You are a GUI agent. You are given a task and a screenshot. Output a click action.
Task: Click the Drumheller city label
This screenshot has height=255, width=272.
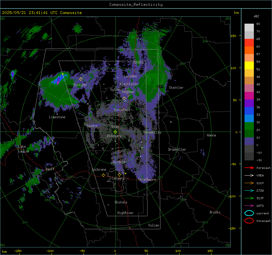coord(177,149)
